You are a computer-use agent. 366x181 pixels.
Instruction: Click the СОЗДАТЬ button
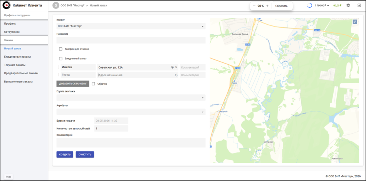pos(65,154)
